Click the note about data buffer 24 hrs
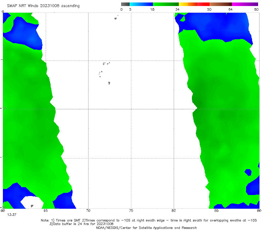 tap(81, 224)
